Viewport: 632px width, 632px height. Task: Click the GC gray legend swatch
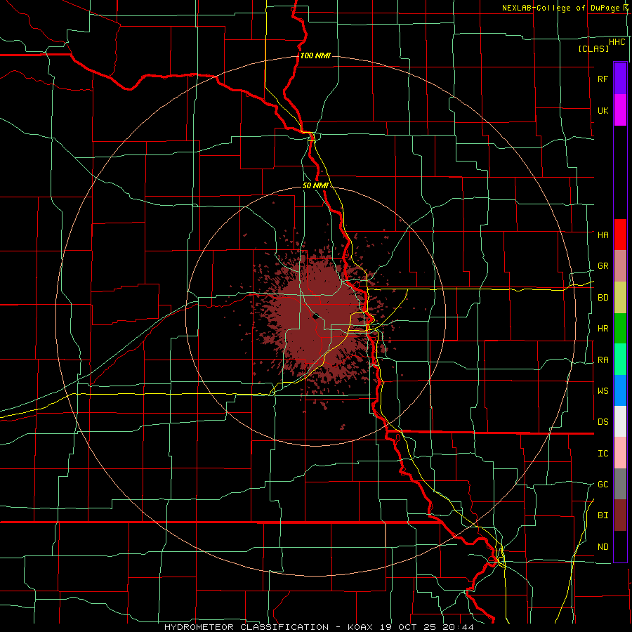point(620,484)
